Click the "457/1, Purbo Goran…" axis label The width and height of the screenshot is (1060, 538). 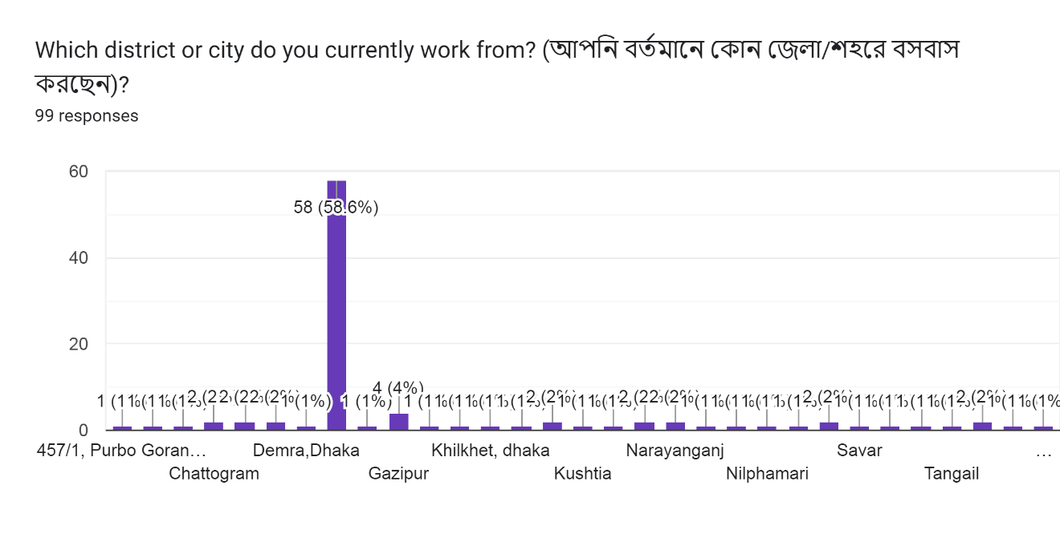point(121,451)
